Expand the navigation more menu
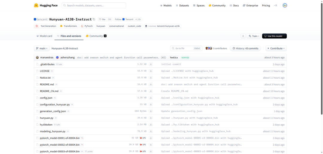Image resolution: width=323 pixels, height=154 pixels. click(276, 6)
